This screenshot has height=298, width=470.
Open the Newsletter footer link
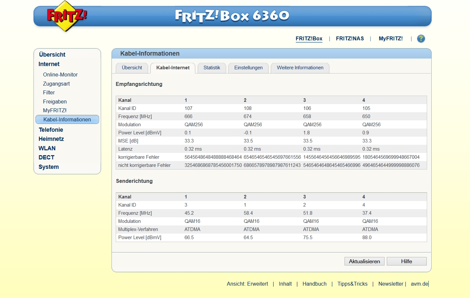pyautogui.click(x=391, y=284)
